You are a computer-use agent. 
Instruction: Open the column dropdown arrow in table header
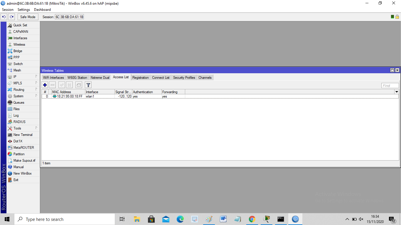point(397,92)
